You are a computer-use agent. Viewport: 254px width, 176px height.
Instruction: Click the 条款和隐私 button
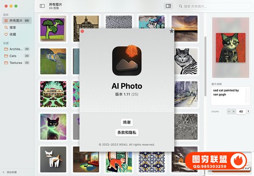(127, 133)
